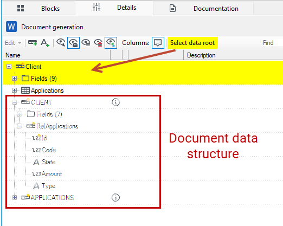Click the Applications table icon
This screenshot has height=226, width=283.
click(x=25, y=91)
